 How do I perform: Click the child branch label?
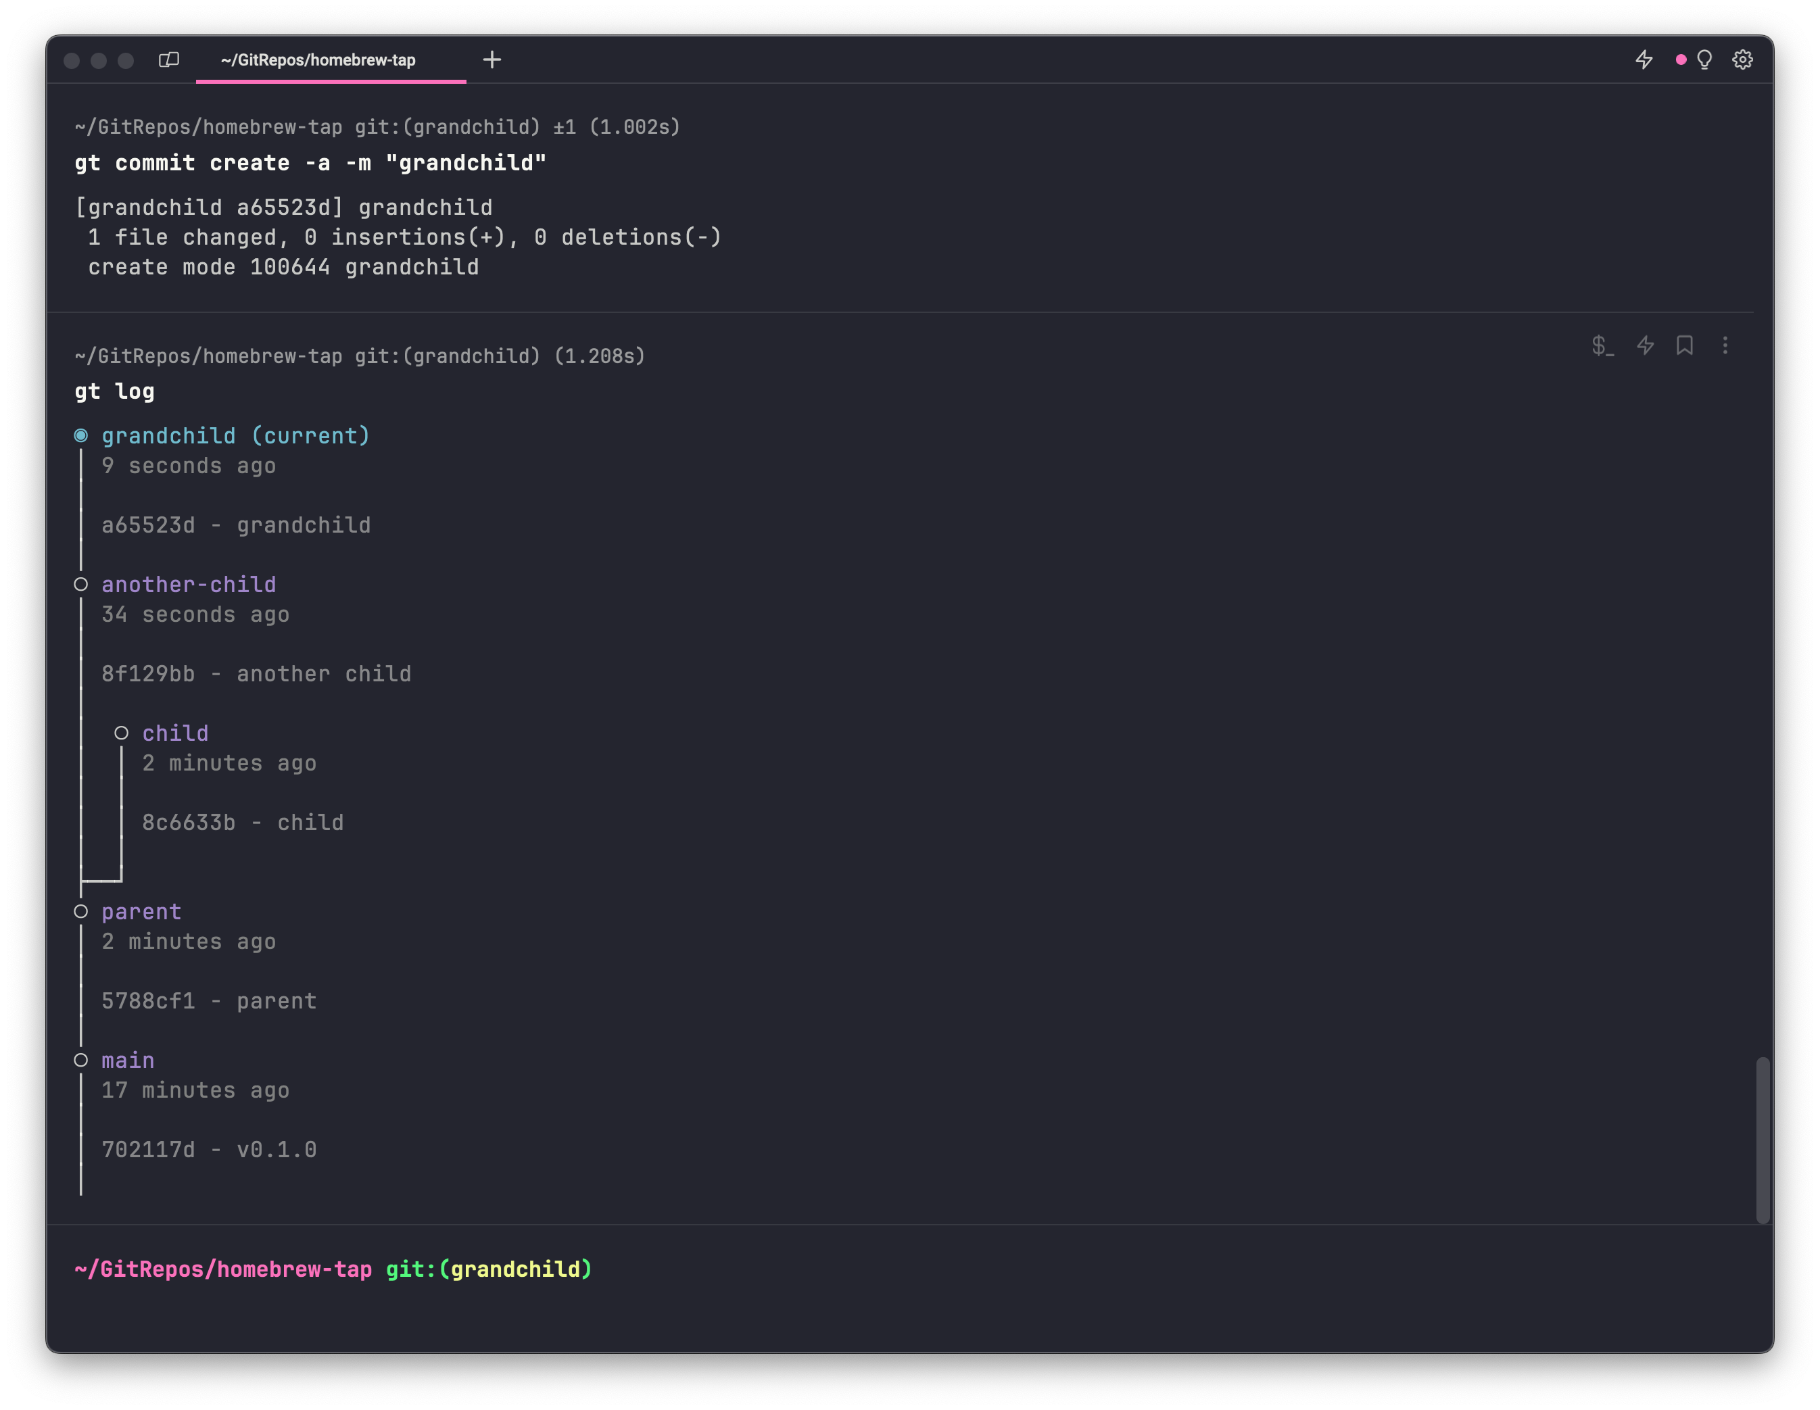coord(175,733)
